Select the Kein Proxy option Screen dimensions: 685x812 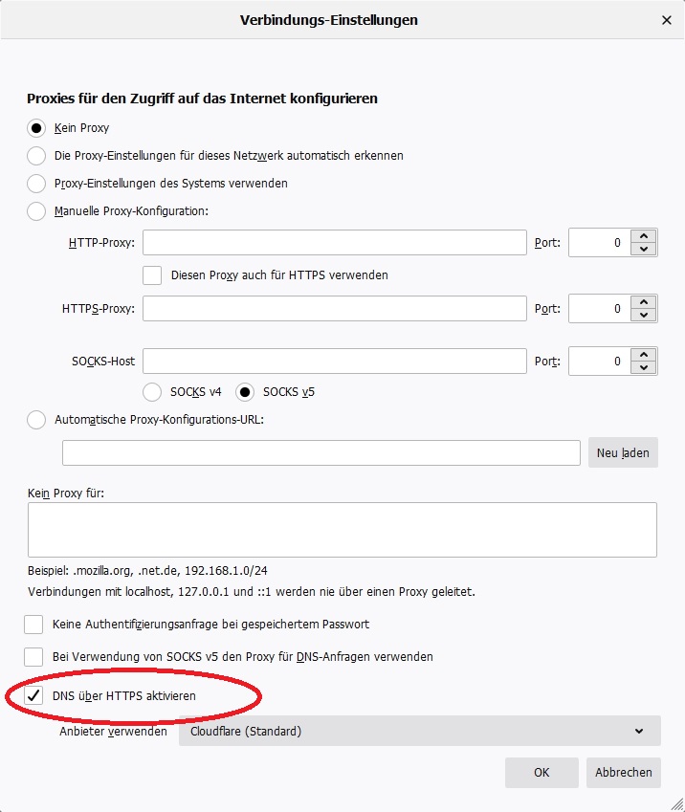point(36,127)
